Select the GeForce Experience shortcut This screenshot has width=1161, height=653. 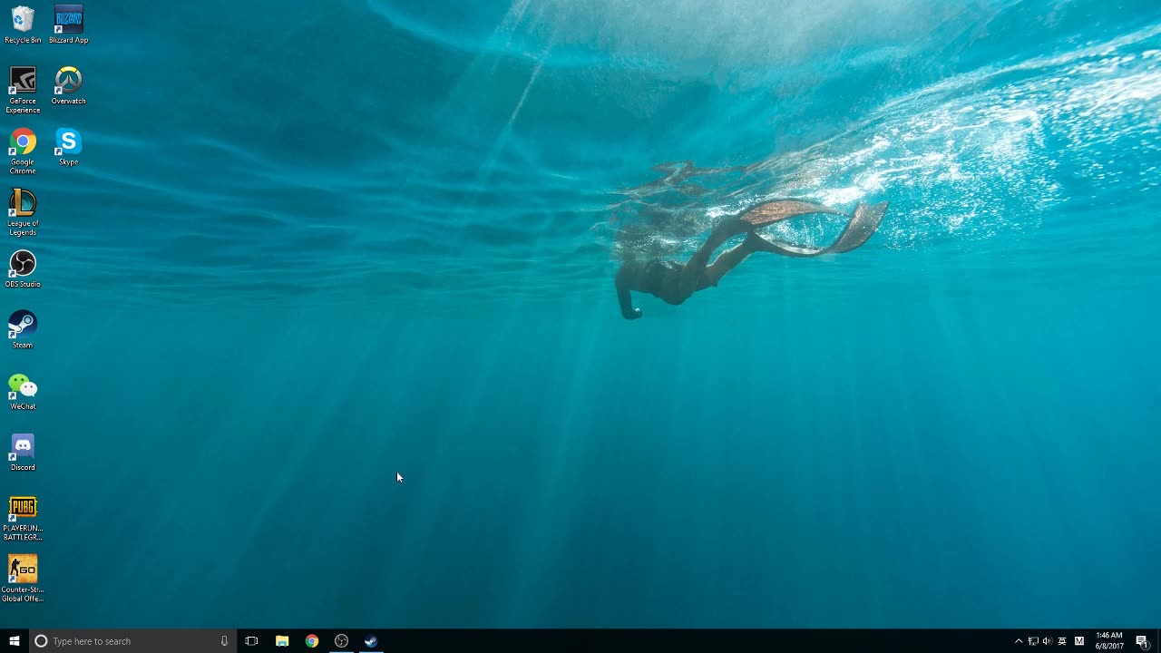coord(23,90)
